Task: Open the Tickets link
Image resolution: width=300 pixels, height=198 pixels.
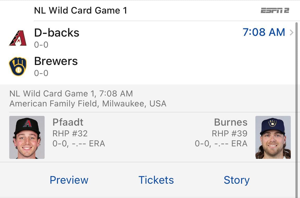Action: 156,180
